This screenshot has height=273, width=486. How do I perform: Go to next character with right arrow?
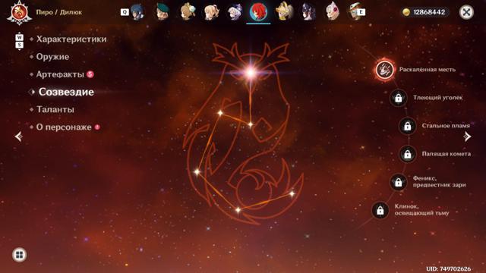[x=468, y=136]
